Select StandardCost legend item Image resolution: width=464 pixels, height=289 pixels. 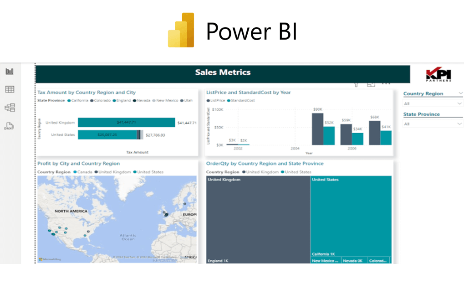tap(242, 100)
